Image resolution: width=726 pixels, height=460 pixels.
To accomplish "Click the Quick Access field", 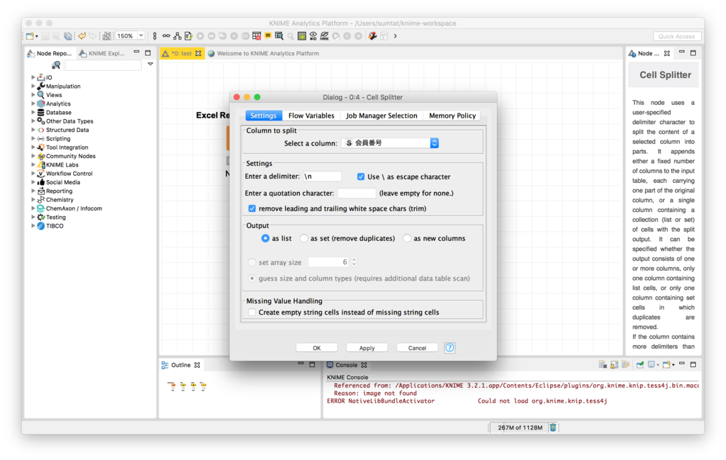I will (x=677, y=36).
